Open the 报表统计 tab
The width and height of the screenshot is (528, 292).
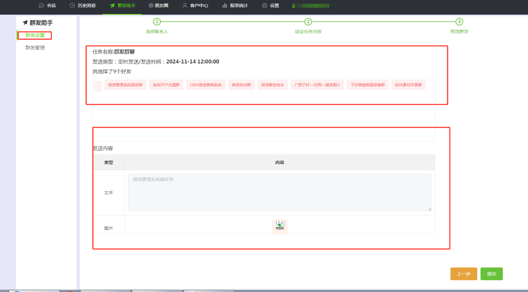pos(235,6)
